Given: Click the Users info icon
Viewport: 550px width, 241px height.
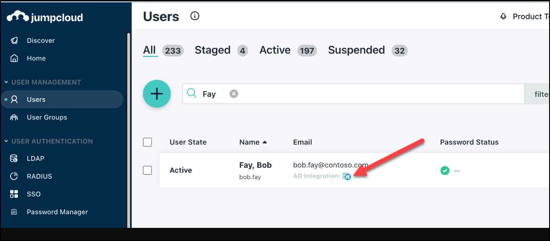Looking at the screenshot, I should pos(195,16).
